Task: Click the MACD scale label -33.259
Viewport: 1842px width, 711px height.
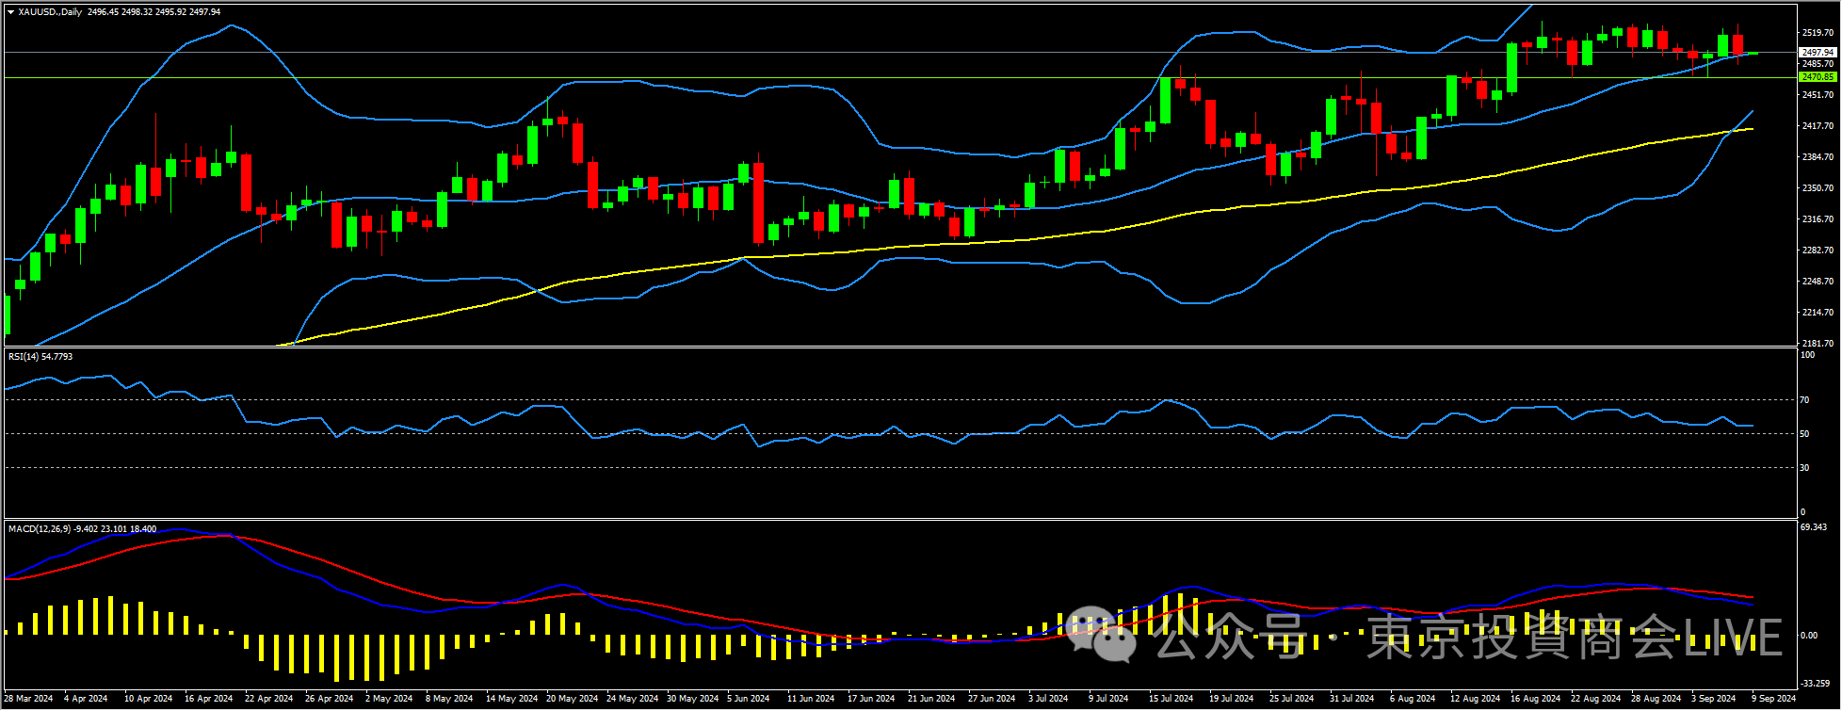Action: click(x=1815, y=684)
